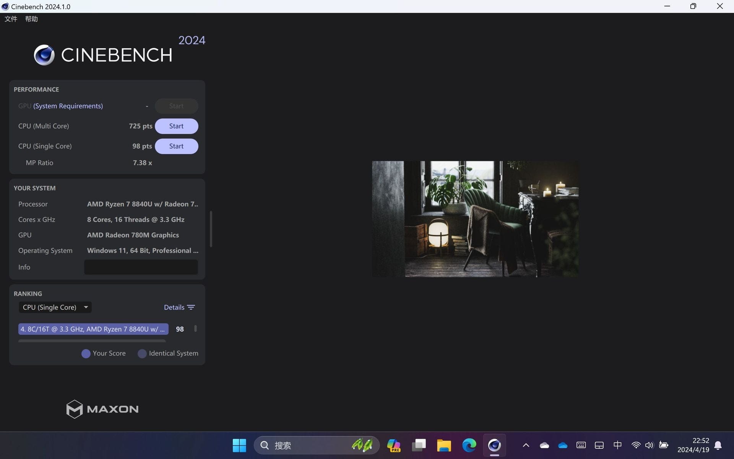This screenshot has height=459, width=734.
Task: Click the blue OneDrive tray icon
Action: coord(563,445)
